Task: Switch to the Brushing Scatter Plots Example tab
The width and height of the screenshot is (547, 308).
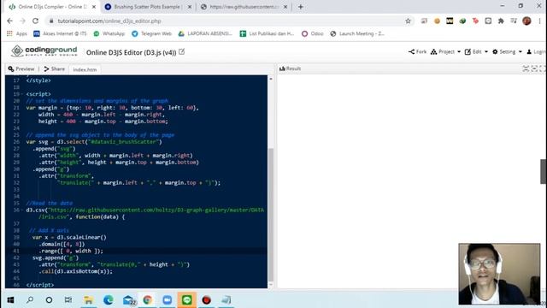Action: [147, 7]
